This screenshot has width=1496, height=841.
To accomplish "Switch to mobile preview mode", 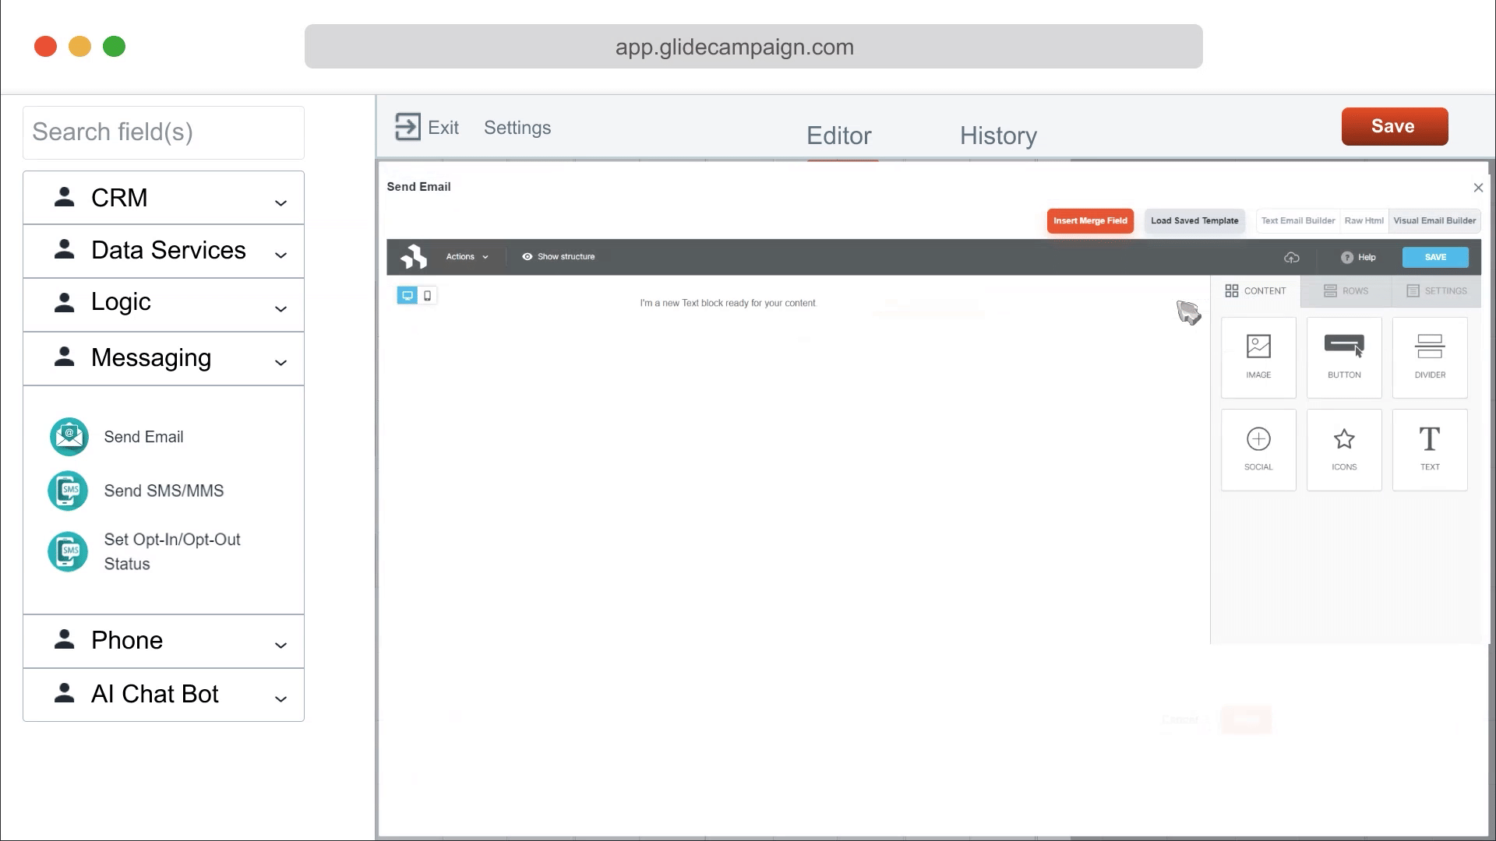I will [x=428, y=295].
